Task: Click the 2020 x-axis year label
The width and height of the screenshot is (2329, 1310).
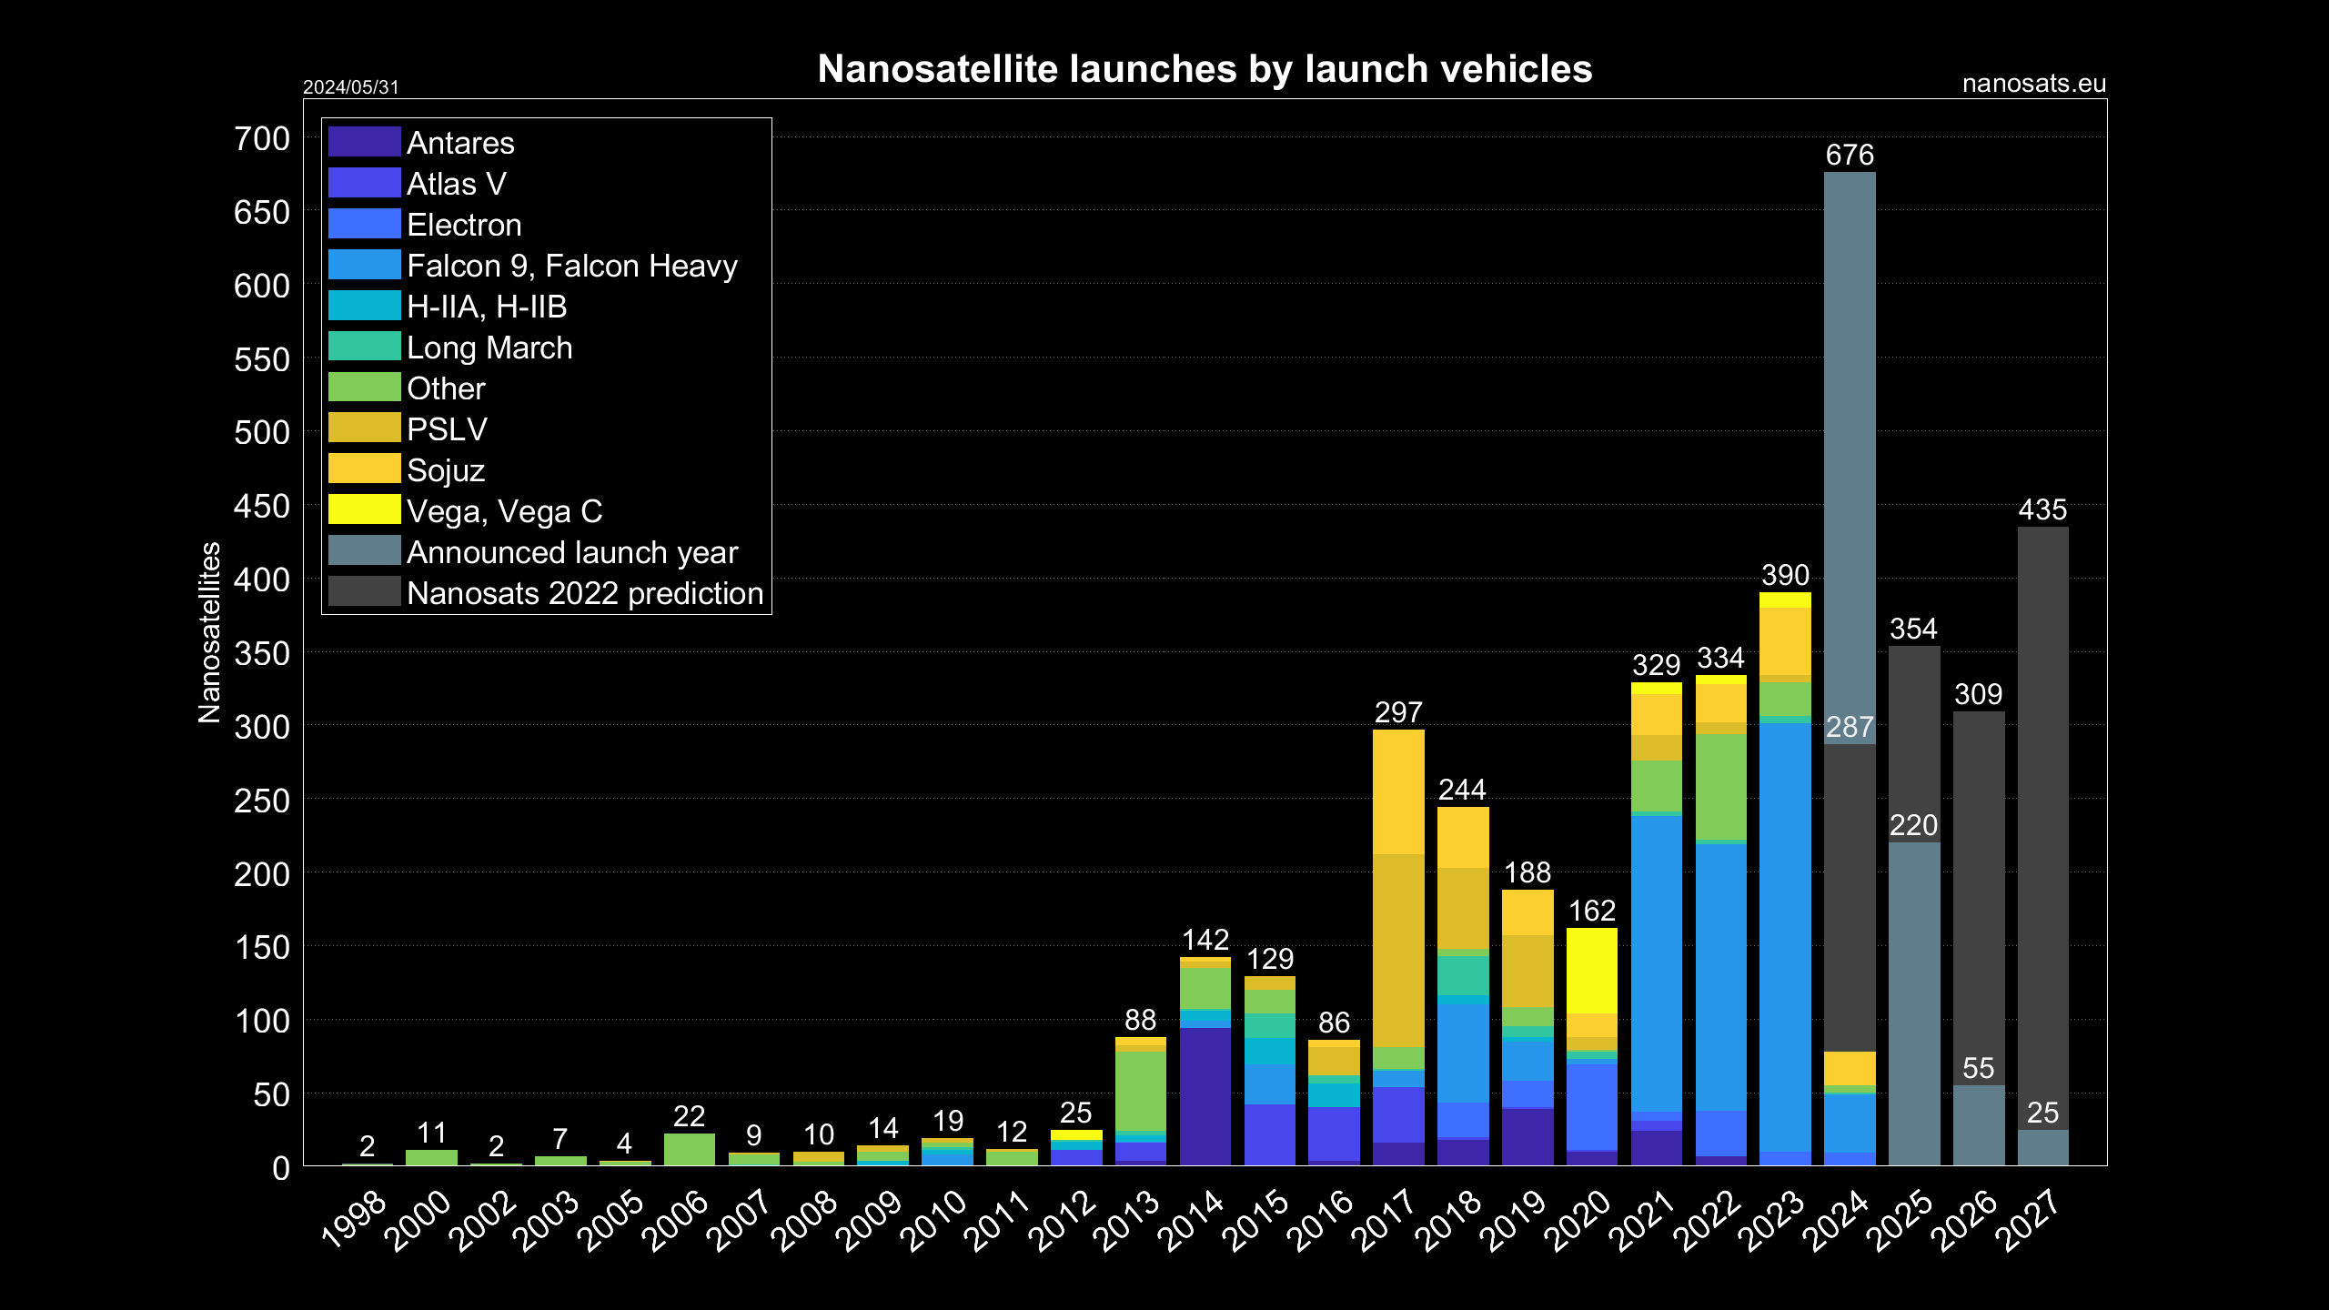Action: tap(1579, 1221)
